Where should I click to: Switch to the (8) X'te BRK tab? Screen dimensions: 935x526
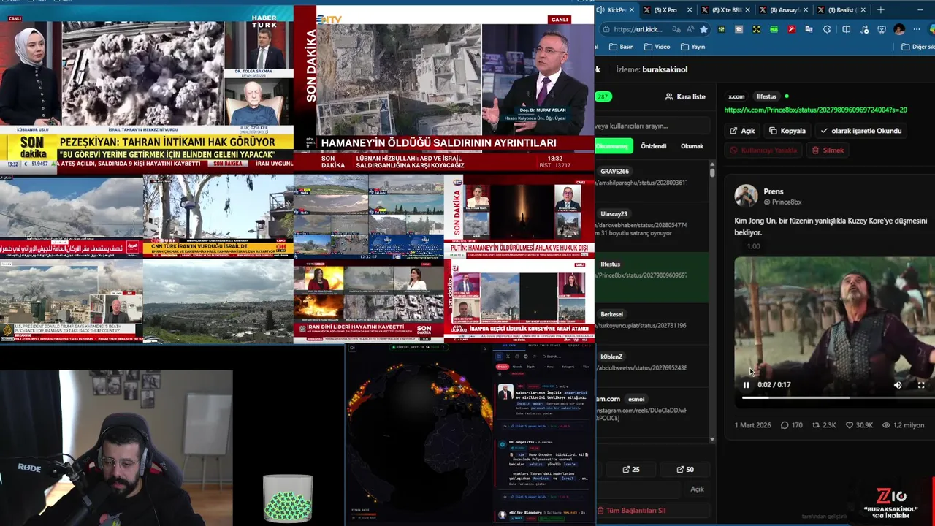point(726,10)
